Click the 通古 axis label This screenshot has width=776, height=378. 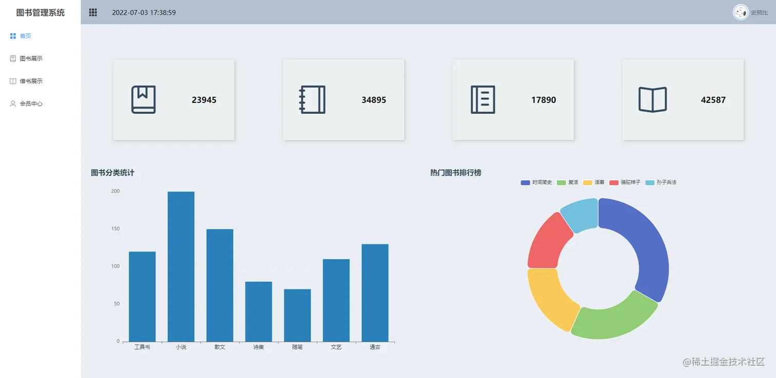click(375, 347)
